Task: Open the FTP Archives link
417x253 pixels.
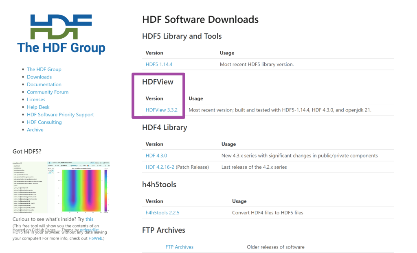Action: (180, 247)
